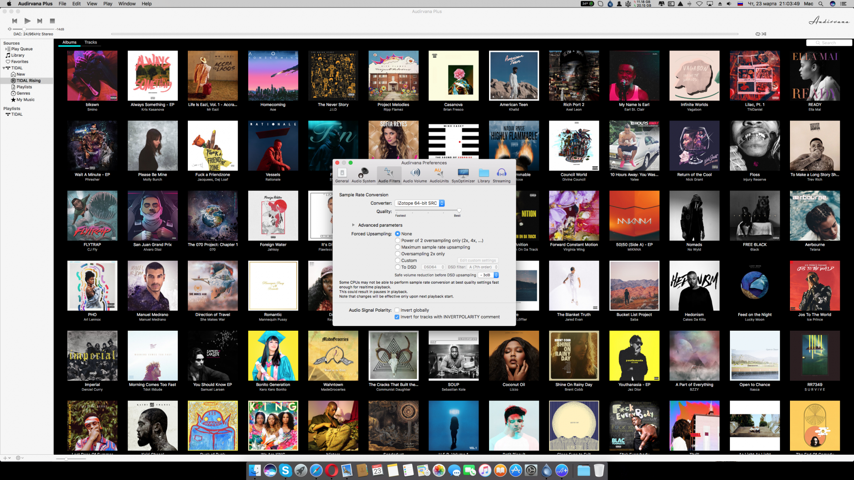Click the Edit custom settings button

click(x=478, y=260)
